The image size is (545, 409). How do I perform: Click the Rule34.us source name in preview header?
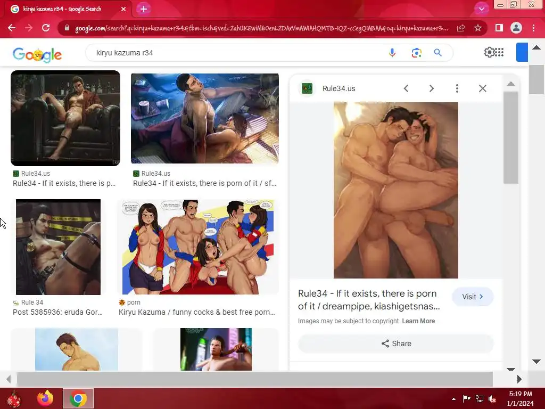[x=339, y=88]
